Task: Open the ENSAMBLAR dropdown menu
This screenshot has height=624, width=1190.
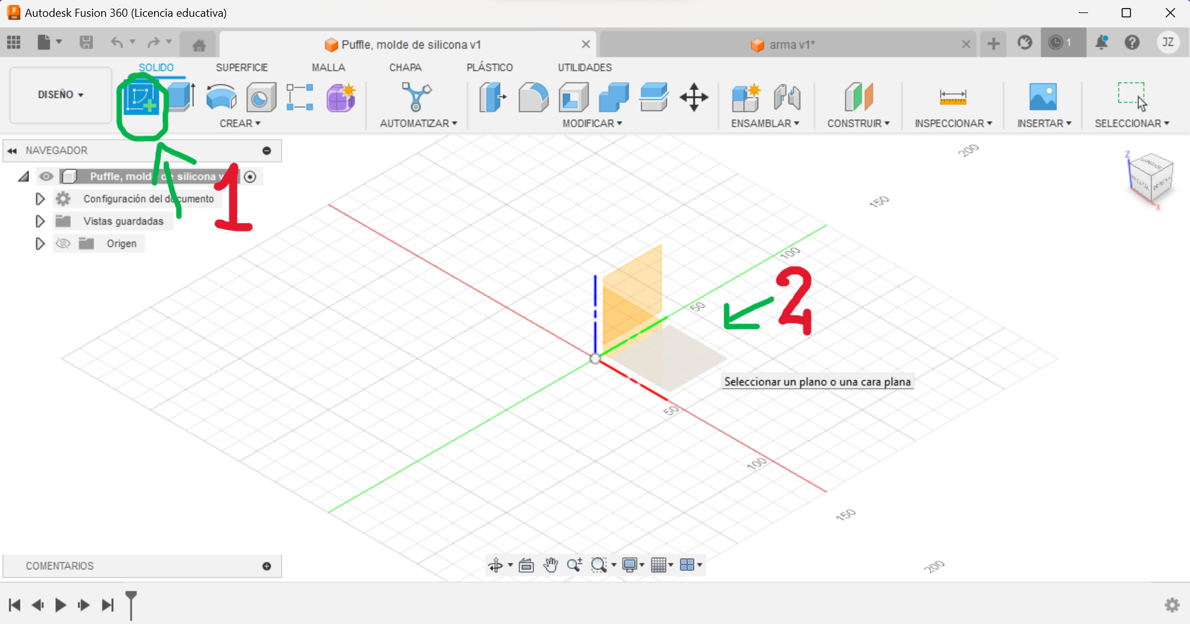Action: [765, 124]
